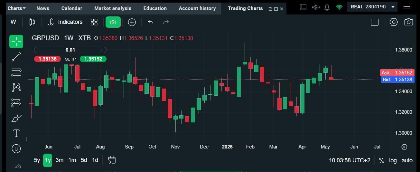Set the range to 5d
420x172 pixels.
(84, 160)
